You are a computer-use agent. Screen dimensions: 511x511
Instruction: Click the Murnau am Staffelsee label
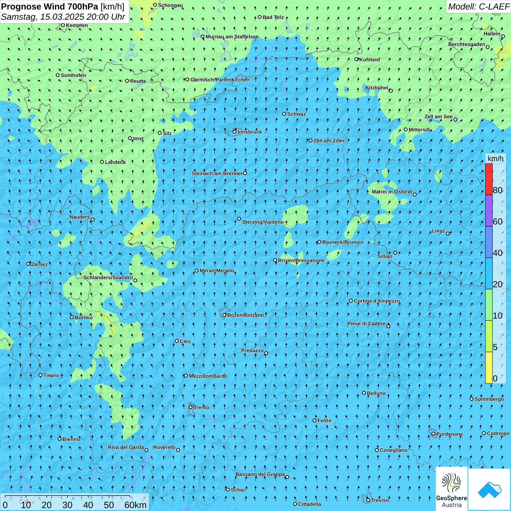(232, 36)
